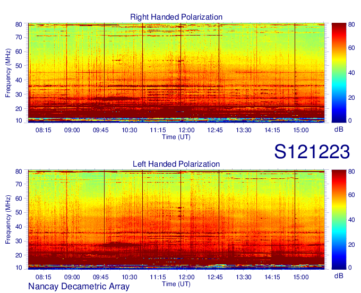Click the 09:45 time tick under upper plot
361x293 pixels.
[101, 130]
